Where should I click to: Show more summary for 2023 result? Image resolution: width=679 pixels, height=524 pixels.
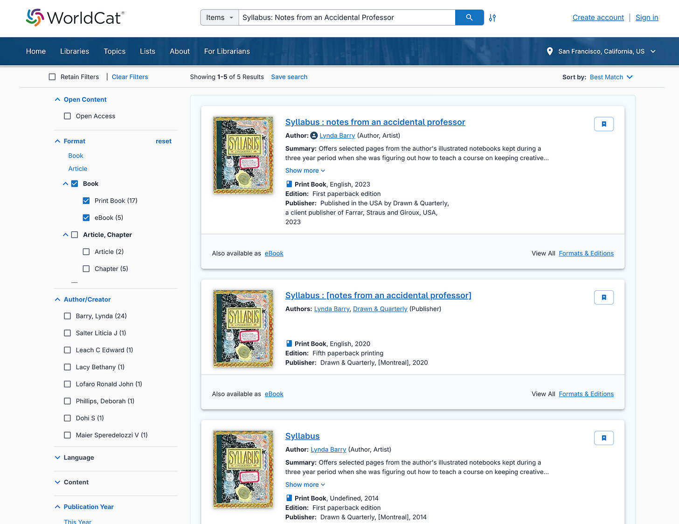point(305,171)
